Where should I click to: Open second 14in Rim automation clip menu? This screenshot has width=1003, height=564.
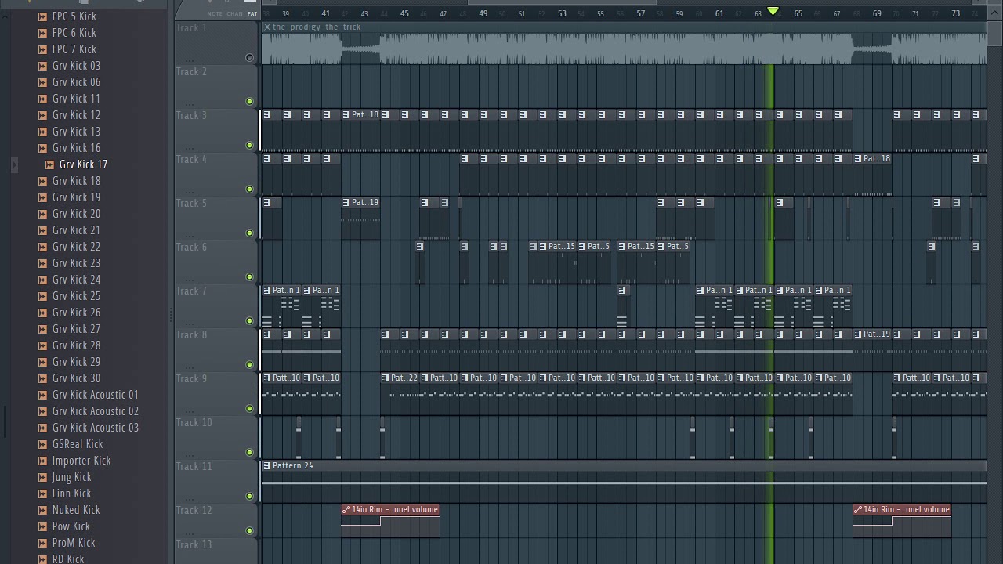pyautogui.click(x=858, y=509)
